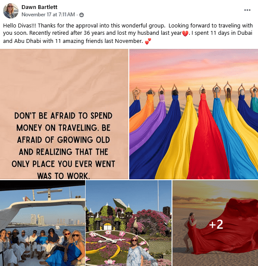Open the three-dot post options menu

click(x=247, y=10)
